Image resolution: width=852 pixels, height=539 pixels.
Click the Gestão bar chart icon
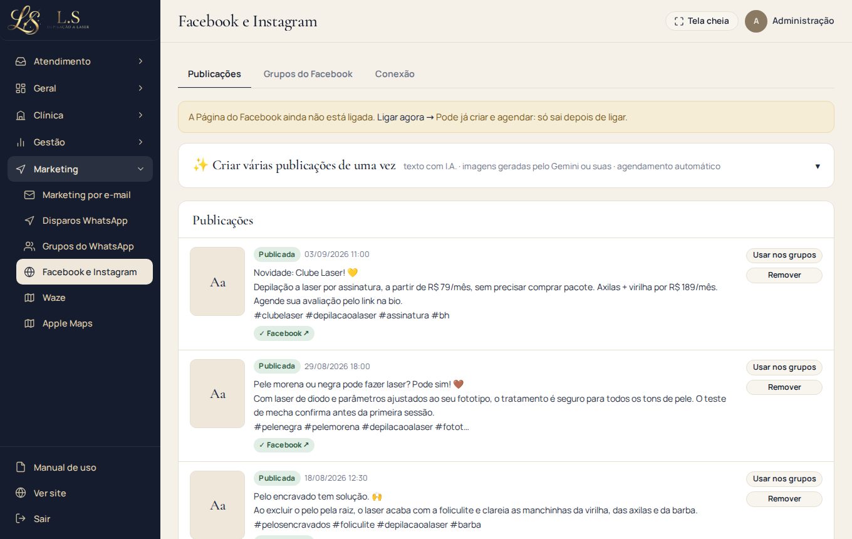(x=21, y=142)
